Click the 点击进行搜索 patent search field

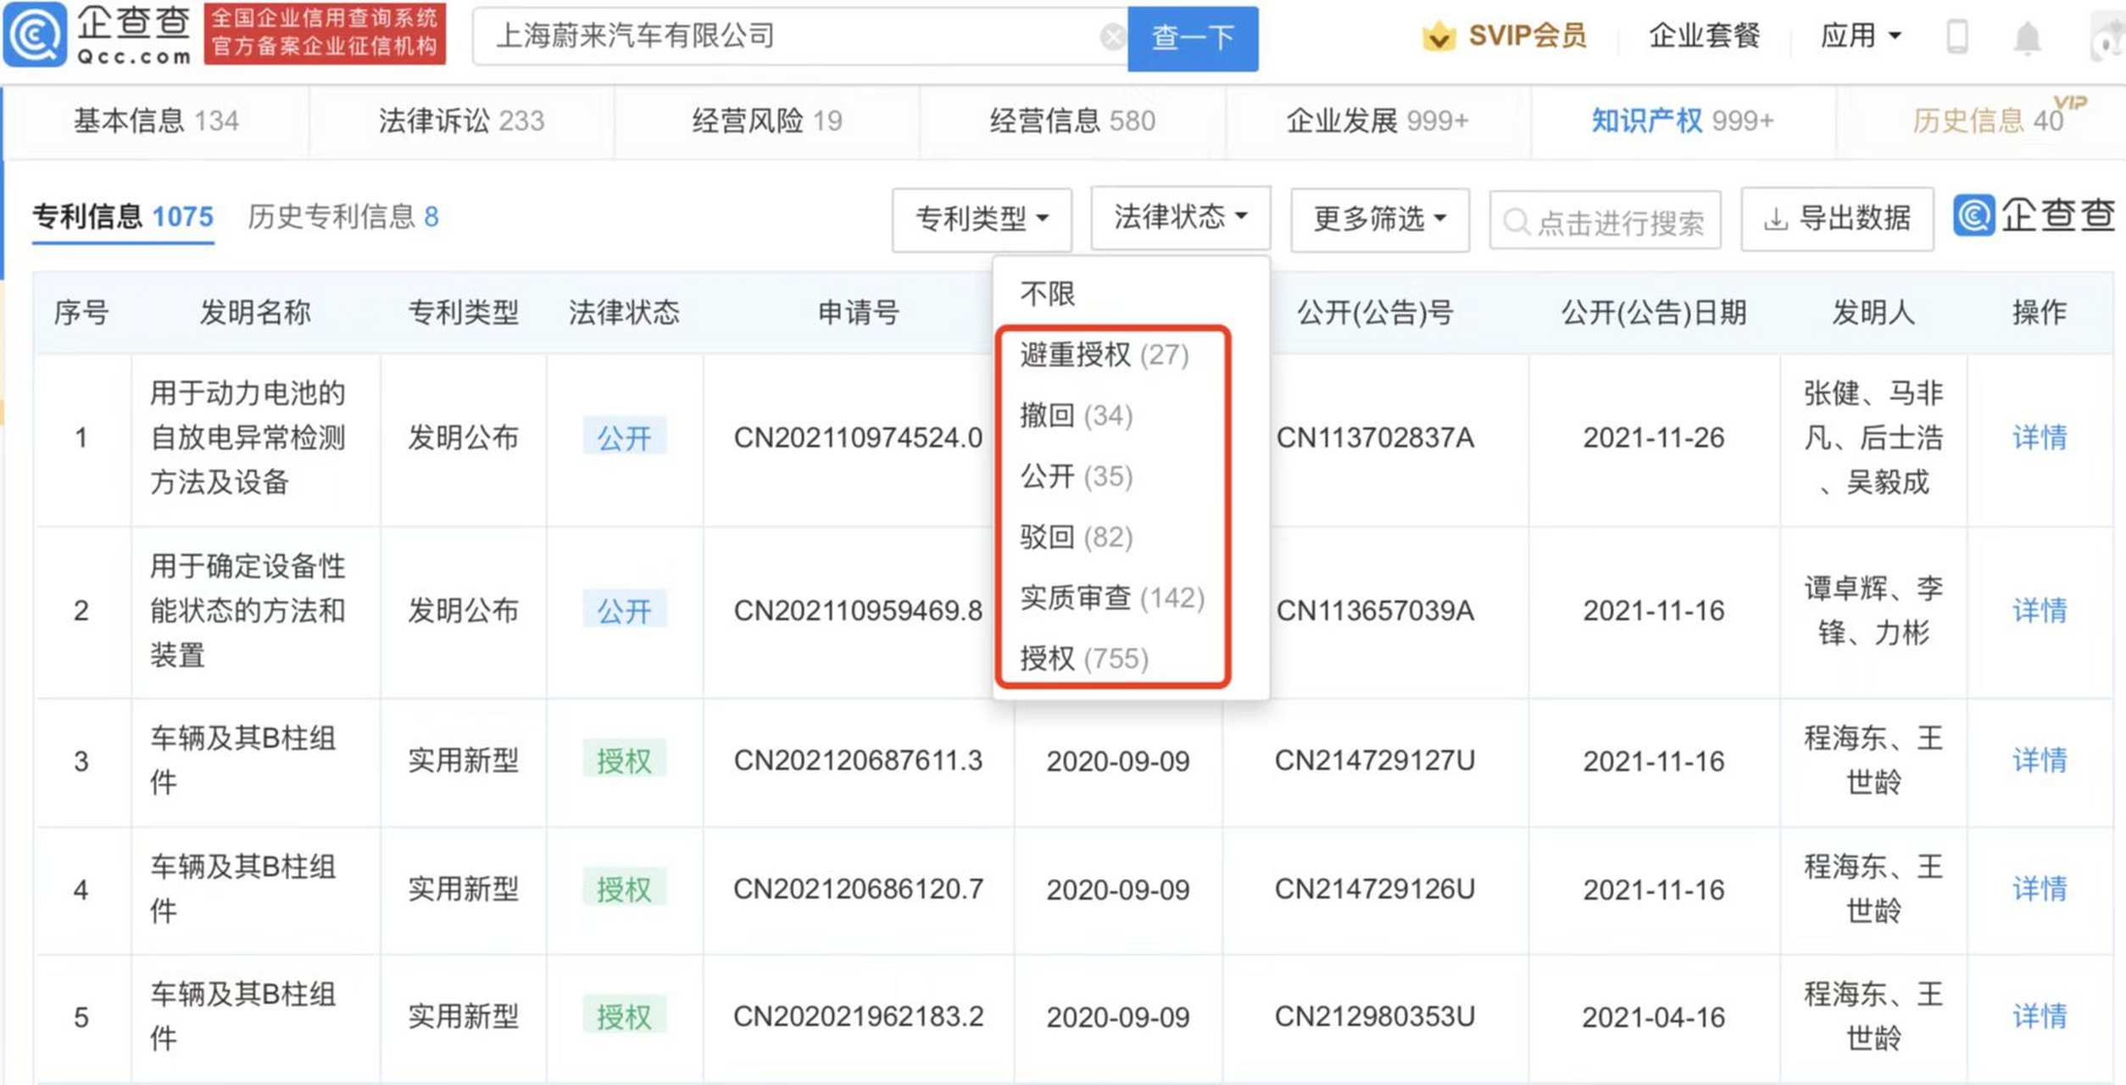click(1606, 221)
